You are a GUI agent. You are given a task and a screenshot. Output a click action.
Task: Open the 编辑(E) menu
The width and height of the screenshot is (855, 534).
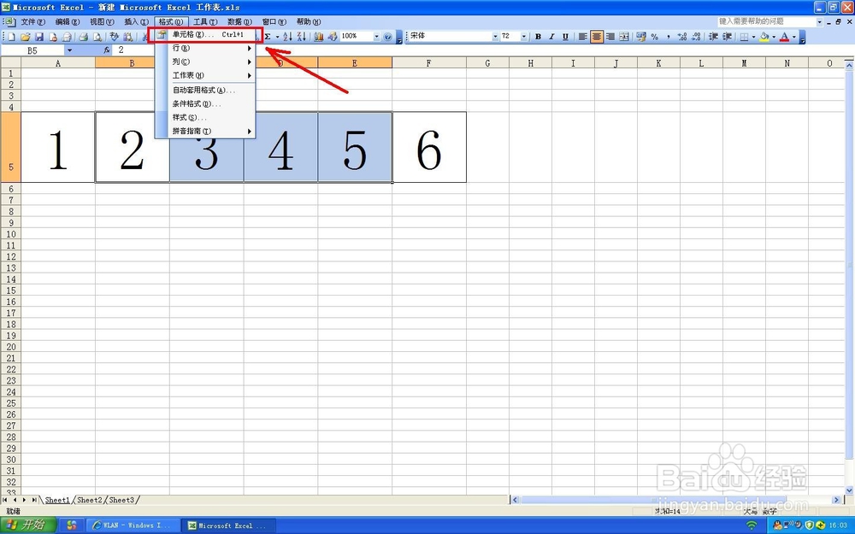67,22
